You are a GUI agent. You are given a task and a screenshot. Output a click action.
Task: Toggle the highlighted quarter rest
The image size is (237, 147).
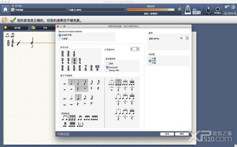point(78,89)
